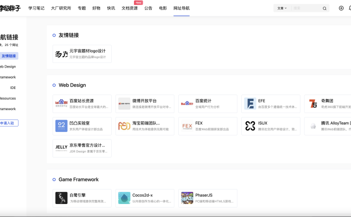Click the 奇舞团 75 logo

click(313, 103)
